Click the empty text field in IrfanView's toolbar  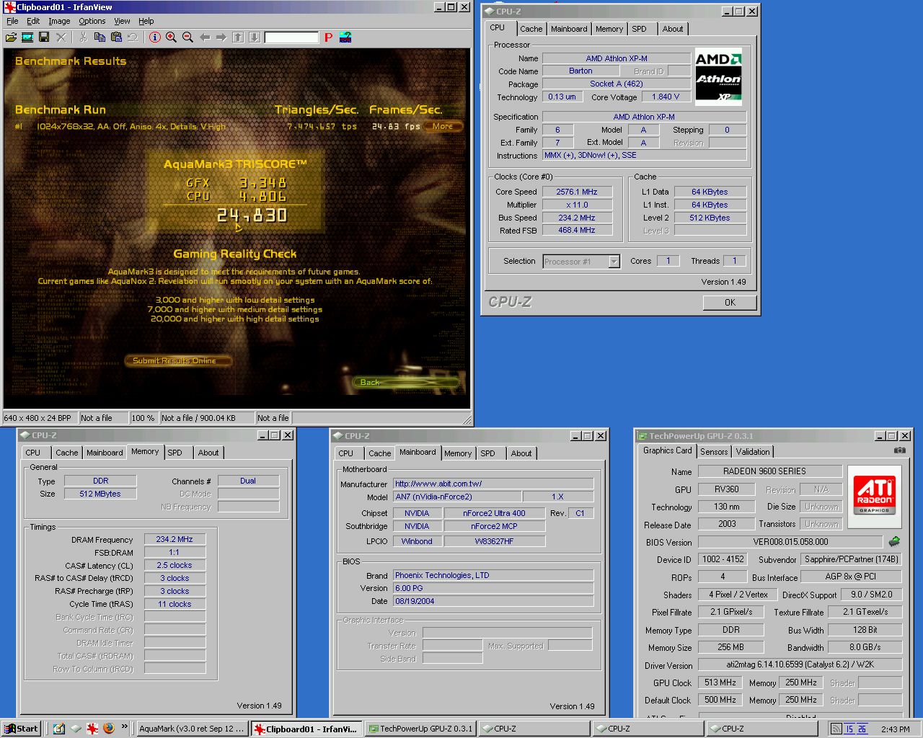291,37
